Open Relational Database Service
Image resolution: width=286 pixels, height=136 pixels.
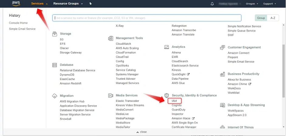pyautogui.click(x=78, y=70)
